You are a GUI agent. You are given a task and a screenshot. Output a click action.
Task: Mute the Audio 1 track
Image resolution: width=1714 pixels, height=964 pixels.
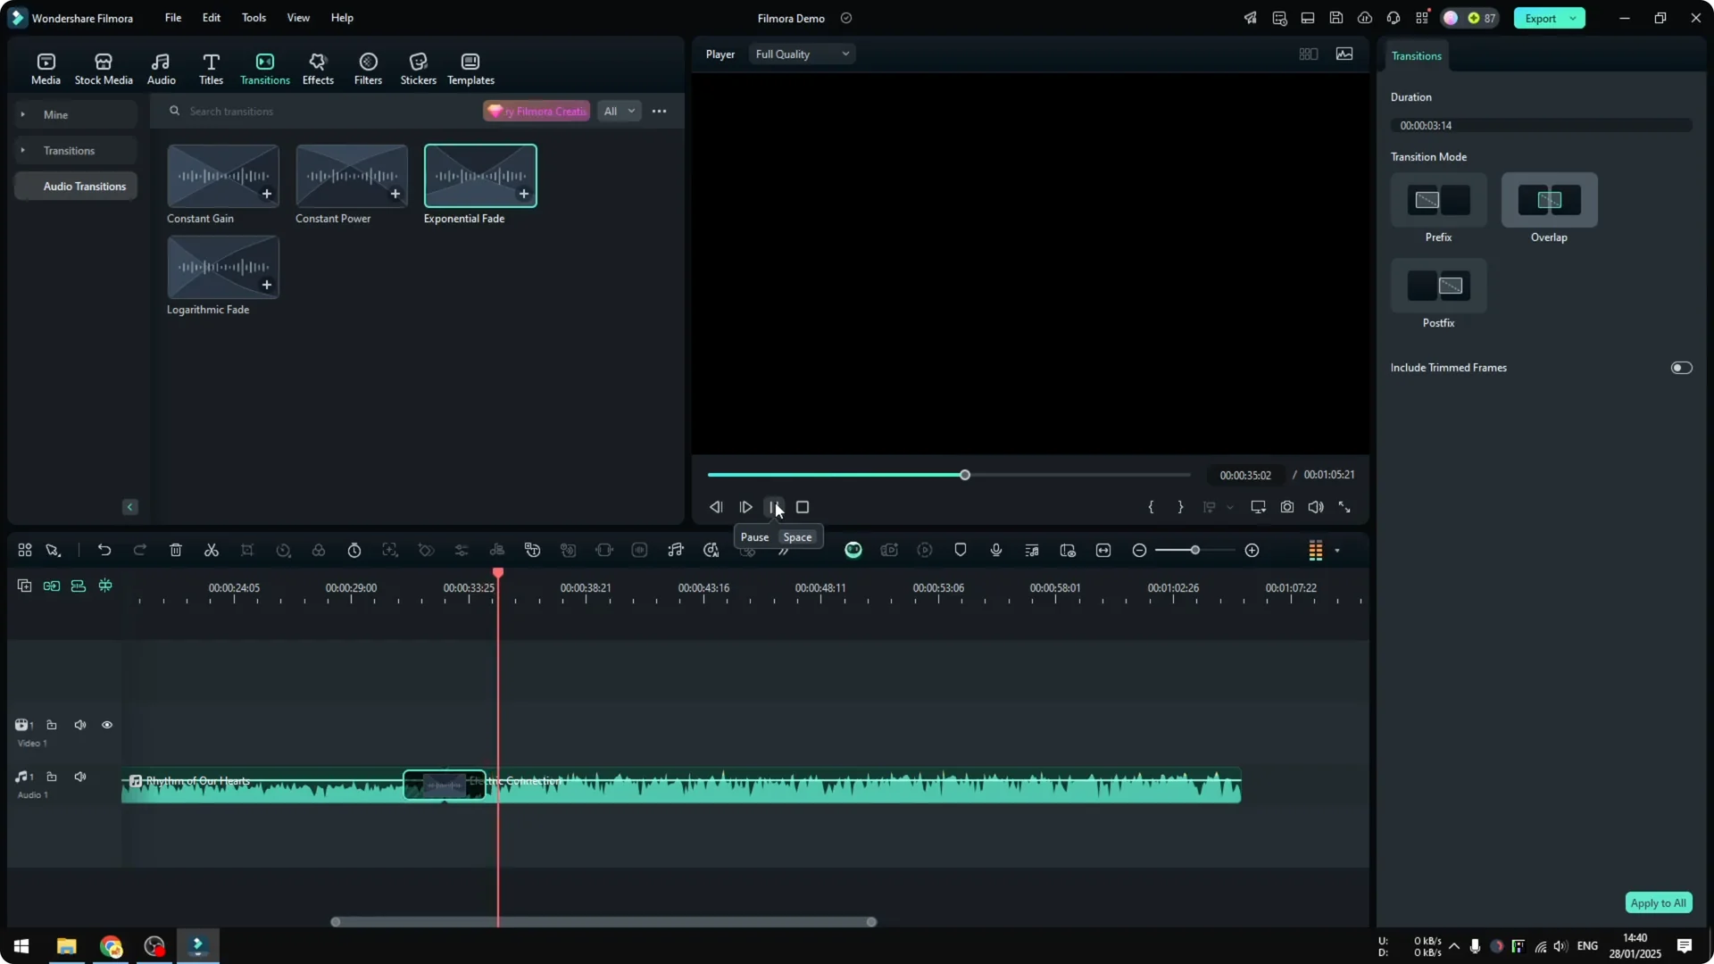pyautogui.click(x=80, y=776)
